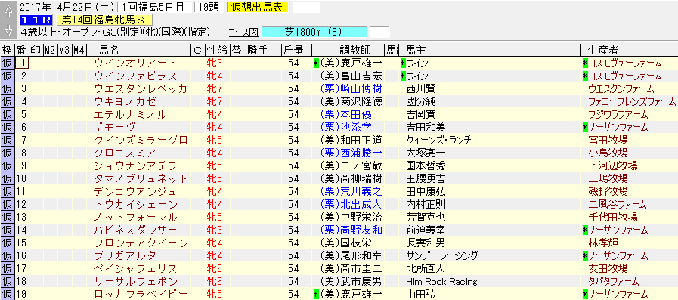Viewport: 678px width, 300px height.
Task: Open the コース図 course map link
Action: click(x=243, y=32)
